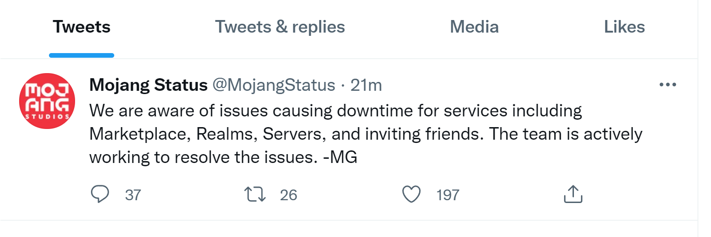This screenshot has height=237, width=711.
Task: Select the Media tab
Action: coord(474,27)
